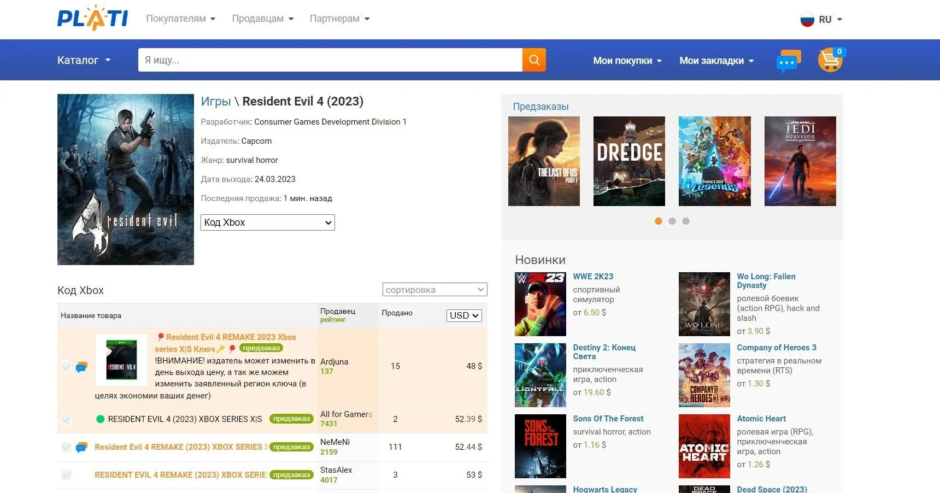Click seller name NeMeNi

tap(335, 442)
